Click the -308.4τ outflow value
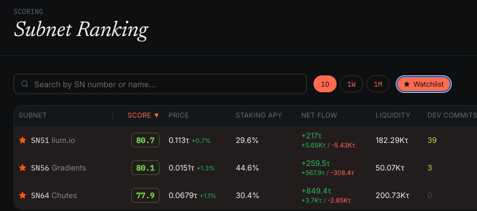 pyautogui.click(x=343, y=173)
